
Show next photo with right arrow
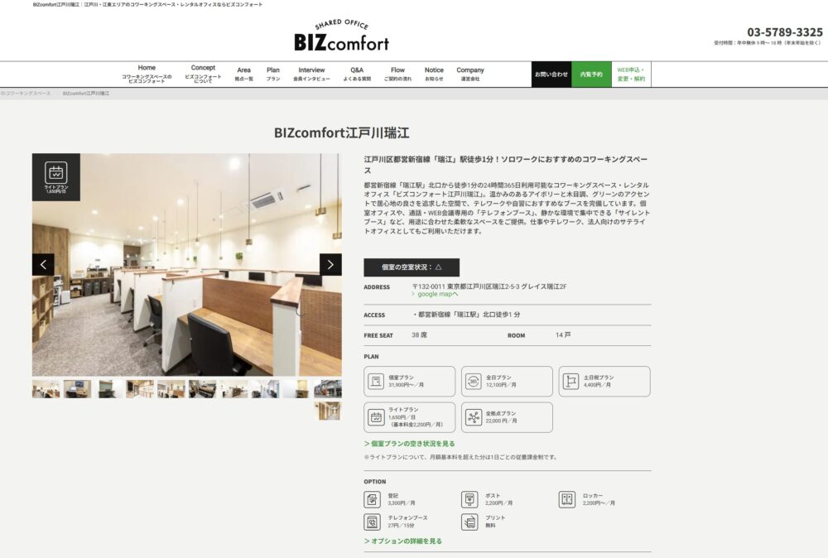pyautogui.click(x=330, y=264)
